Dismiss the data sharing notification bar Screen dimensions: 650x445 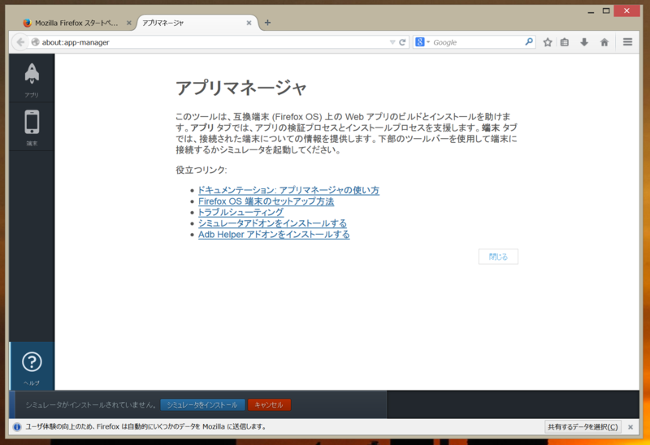coord(630,427)
